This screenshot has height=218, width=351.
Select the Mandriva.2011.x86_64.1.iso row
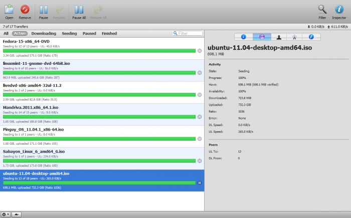[102, 115]
